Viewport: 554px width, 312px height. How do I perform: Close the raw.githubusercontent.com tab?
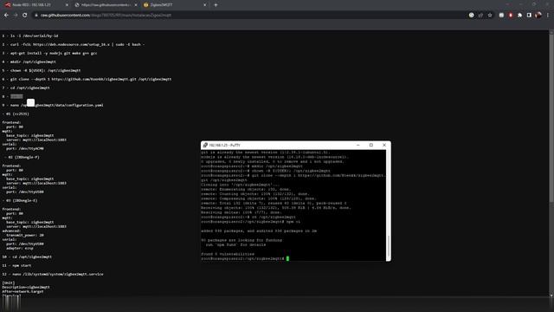(136, 5)
